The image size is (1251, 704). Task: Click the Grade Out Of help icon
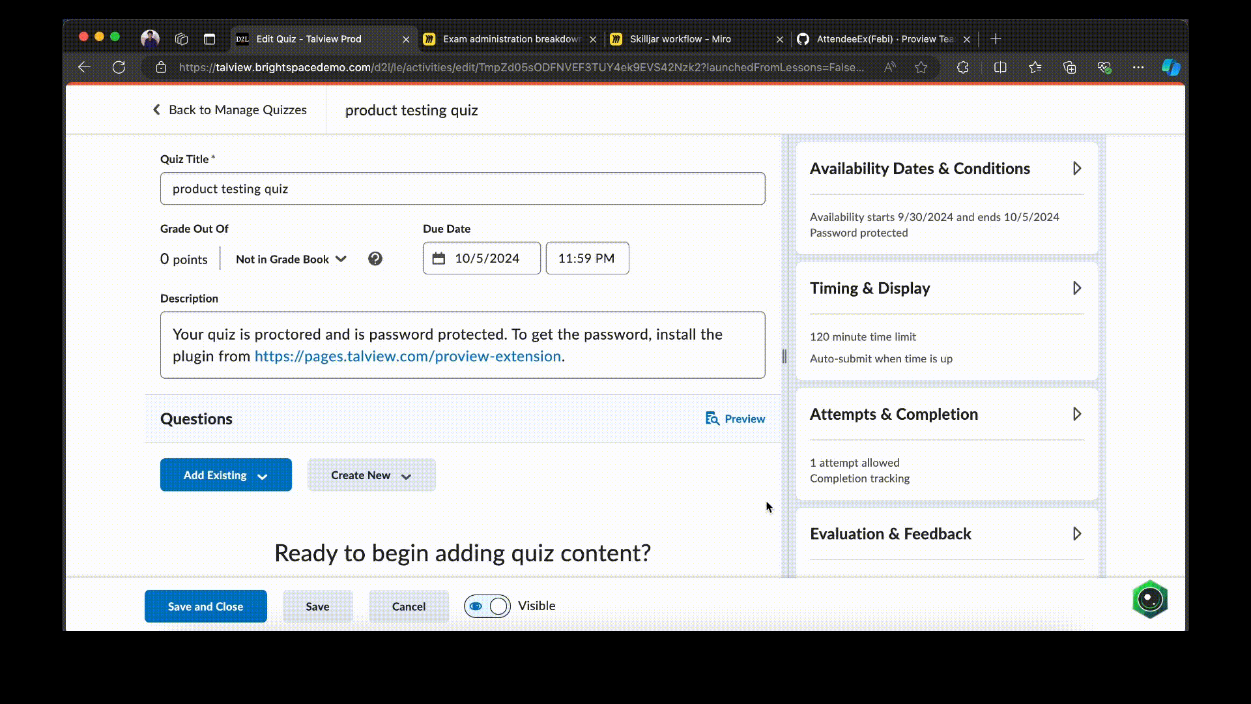(x=375, y=259)
